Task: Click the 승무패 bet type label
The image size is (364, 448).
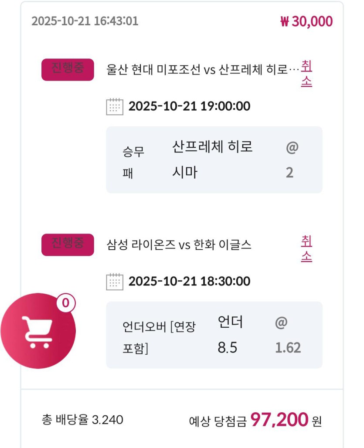Action: coord(133,162)
